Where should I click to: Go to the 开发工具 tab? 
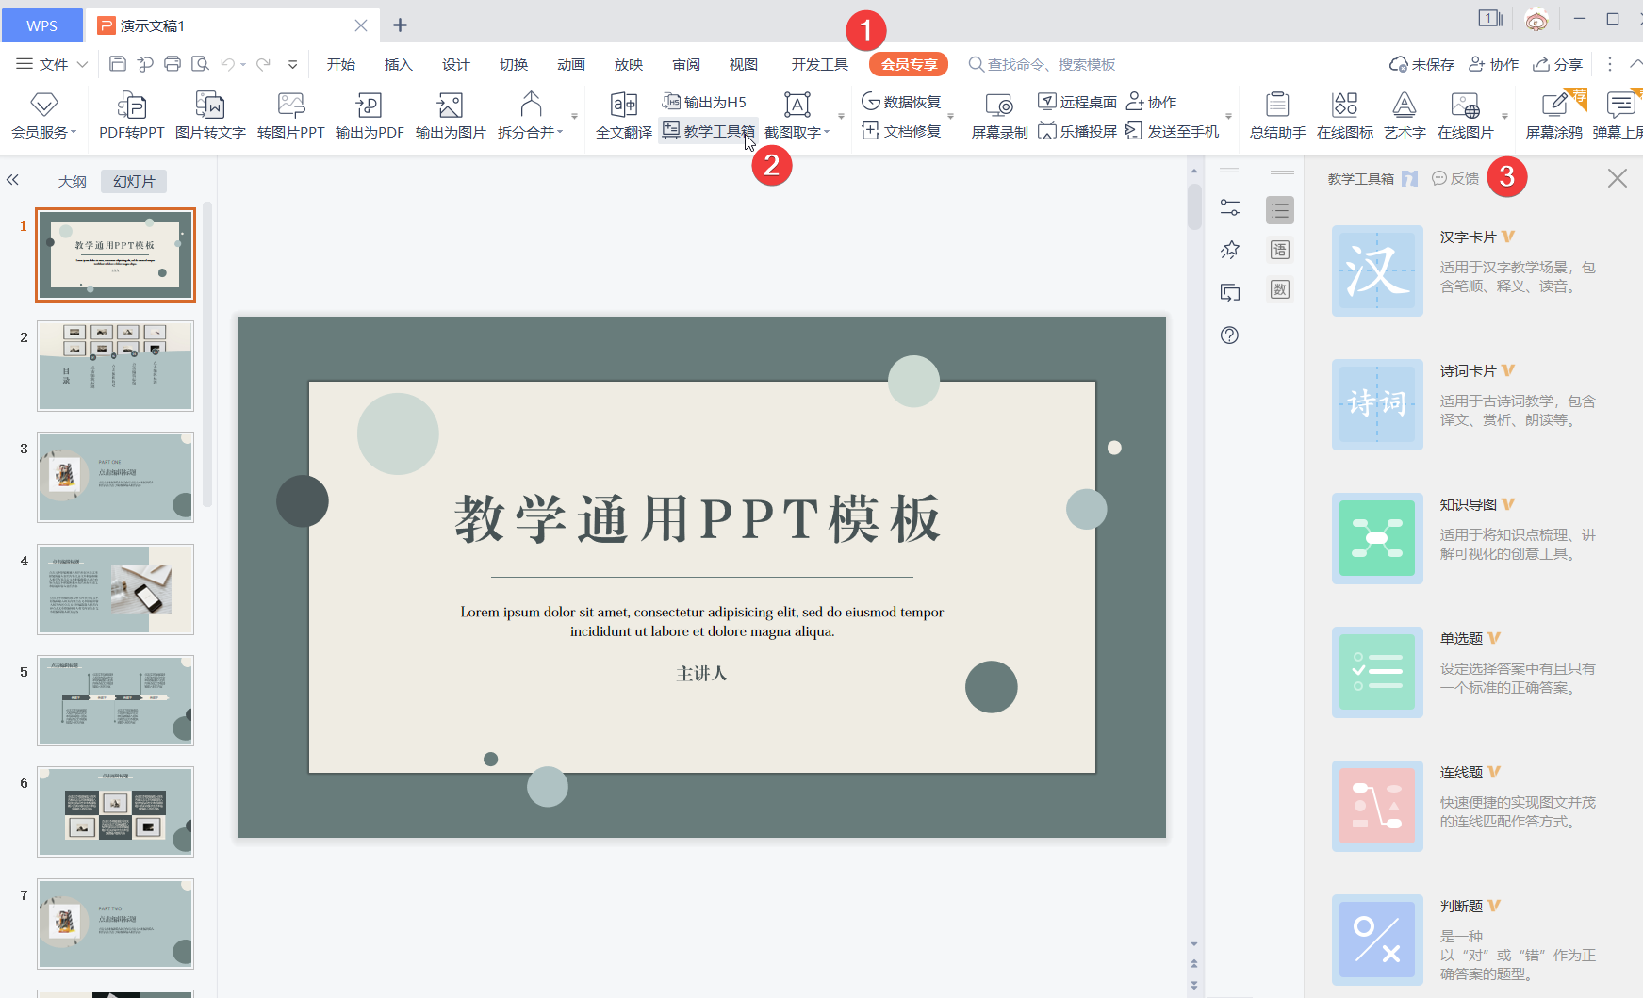[820, 64]
